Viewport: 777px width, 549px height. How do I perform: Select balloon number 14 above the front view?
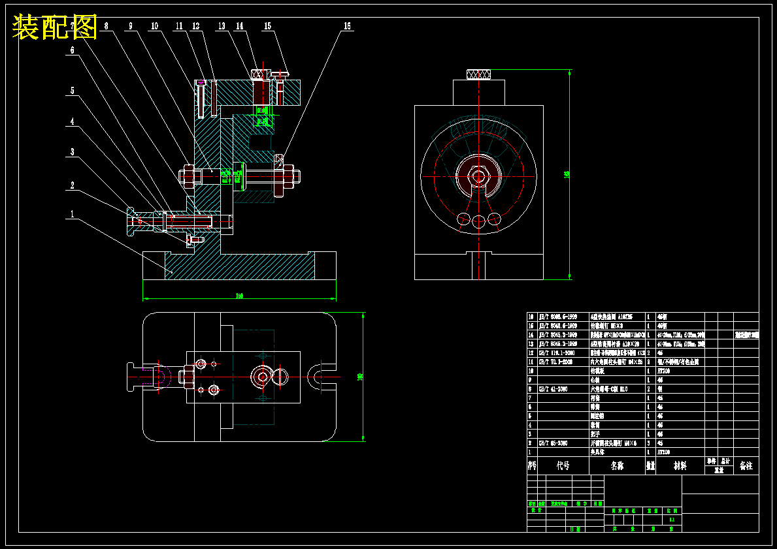(240, 25)
